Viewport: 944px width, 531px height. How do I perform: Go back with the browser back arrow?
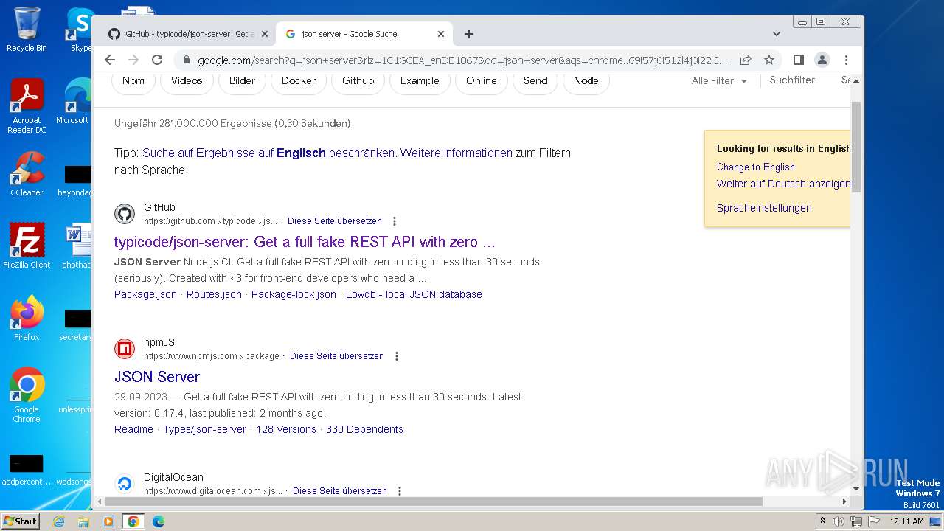pos(110,60)
